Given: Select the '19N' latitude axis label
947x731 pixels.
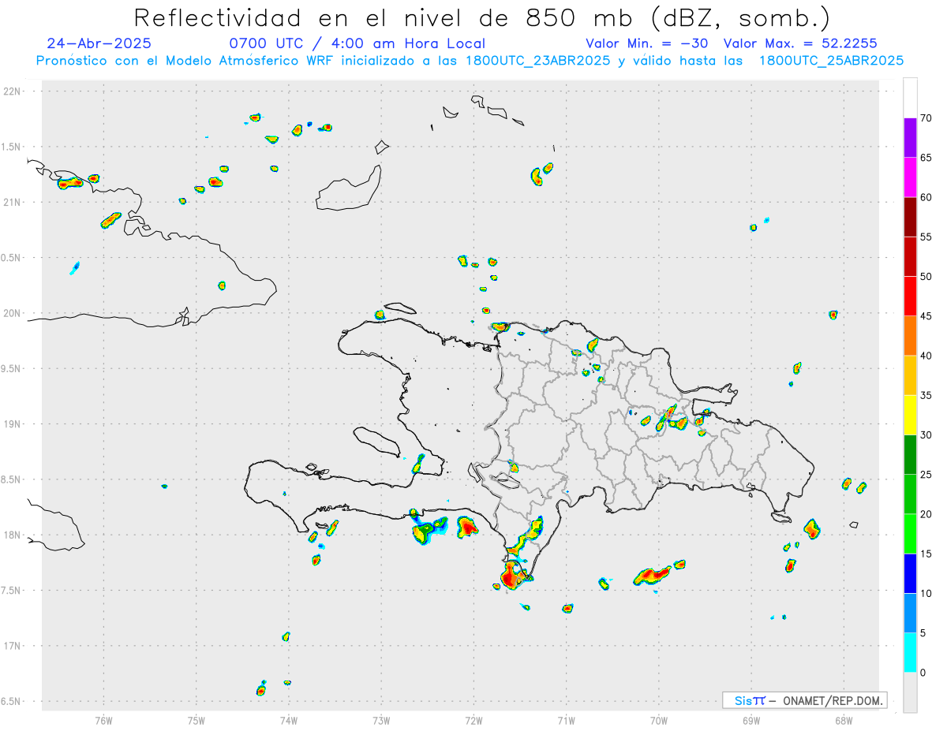Looking at the screenshot, I should click(x=13, y=424).
